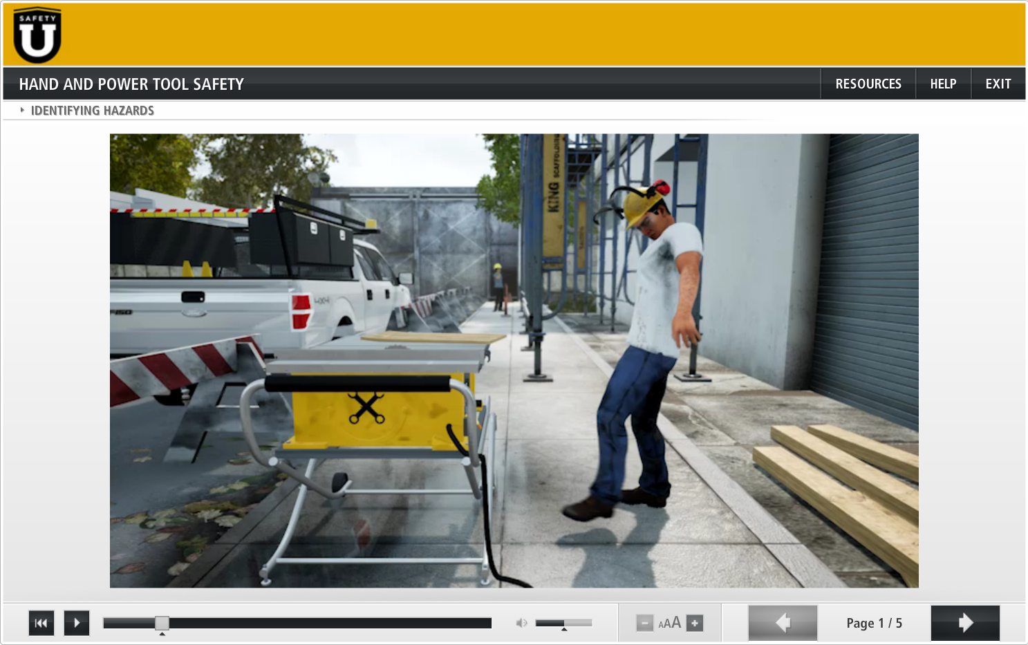Click the EXIT button
Screen dimensions: 1028x645
(998, 83)
